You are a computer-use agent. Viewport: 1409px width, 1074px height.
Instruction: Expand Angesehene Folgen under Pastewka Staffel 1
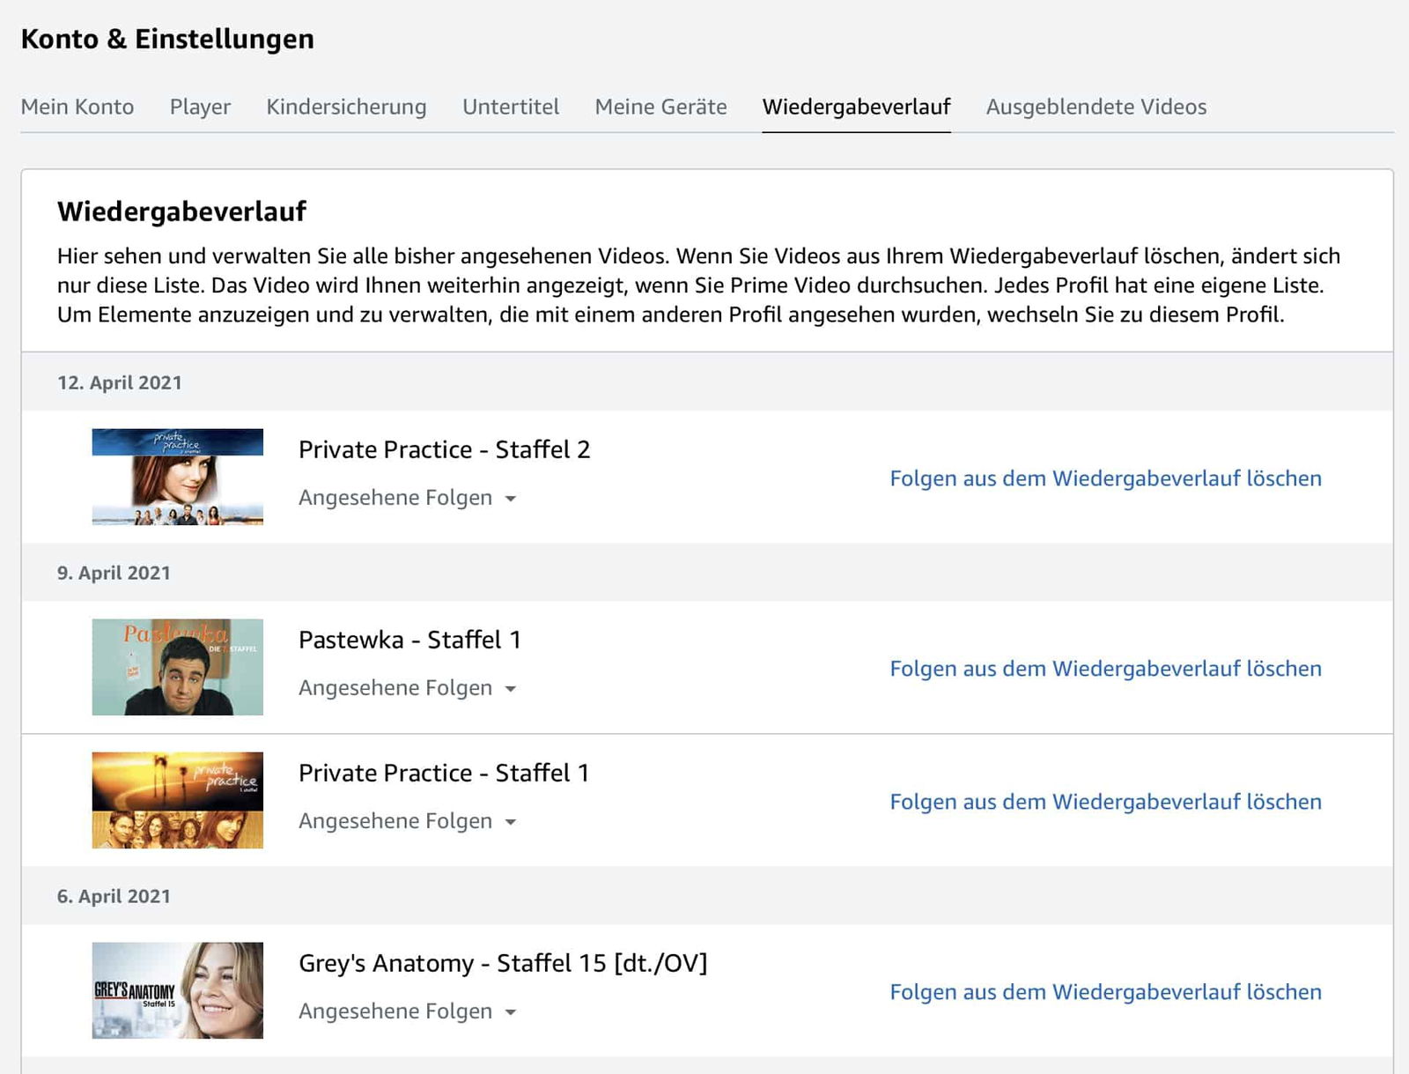pos(407,688)
